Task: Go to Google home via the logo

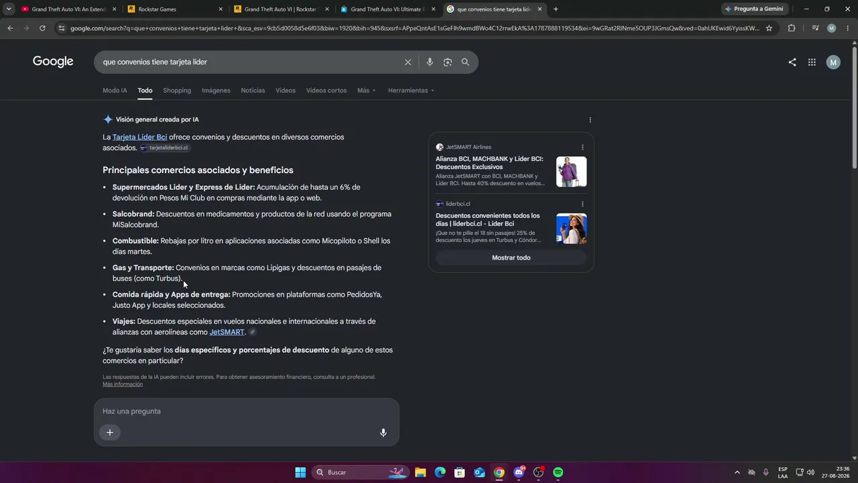Action: click(x=53, y=62)
